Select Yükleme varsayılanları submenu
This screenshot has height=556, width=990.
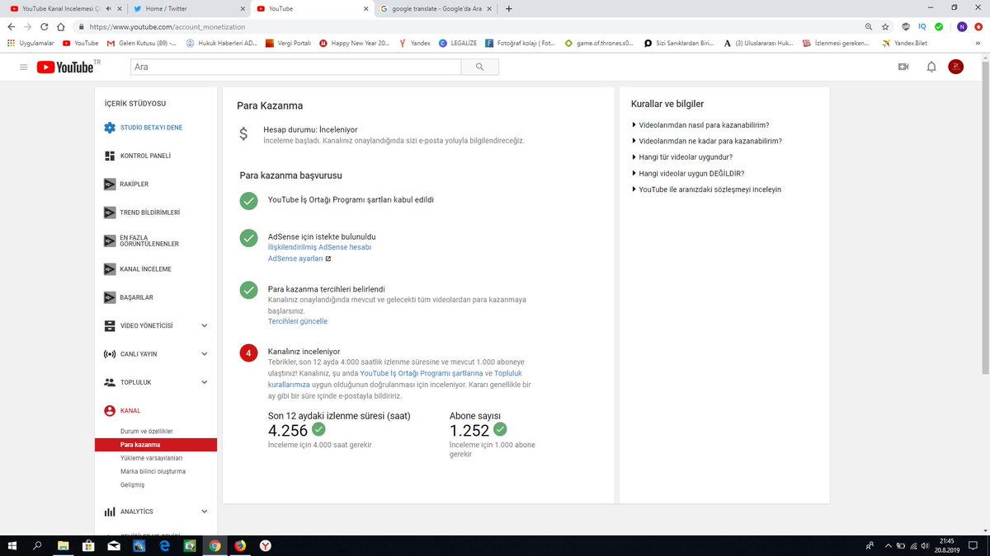[151, 458]
